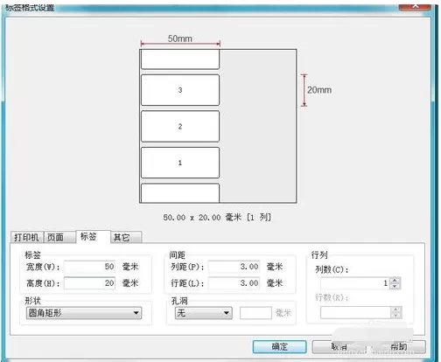Click the 50mm width dimension text
The height and width of the screenshot is (362, 441).
point(180,38)
